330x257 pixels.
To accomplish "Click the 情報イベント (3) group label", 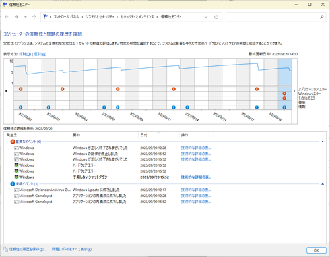I will pyautogui.click(x=27, y=184).
